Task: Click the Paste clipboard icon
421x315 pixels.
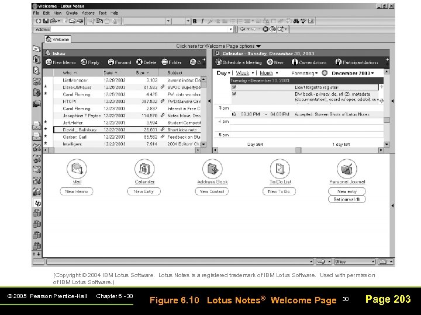Action: coord(107,21)
